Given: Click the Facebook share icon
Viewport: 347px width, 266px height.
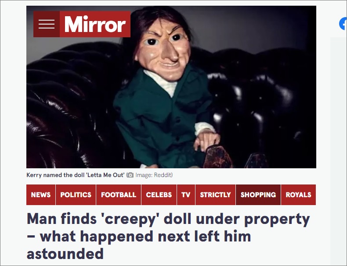Looking at the screenshot, I should pos(343,24).
